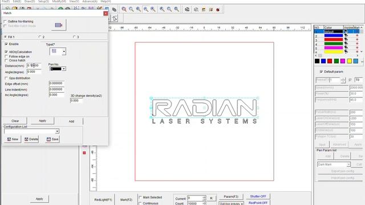Image resolution: width=365 pixels, height=205 pixels.
Task: Select the RADIAN logo outline on canvas
Action: click(204, 108)
